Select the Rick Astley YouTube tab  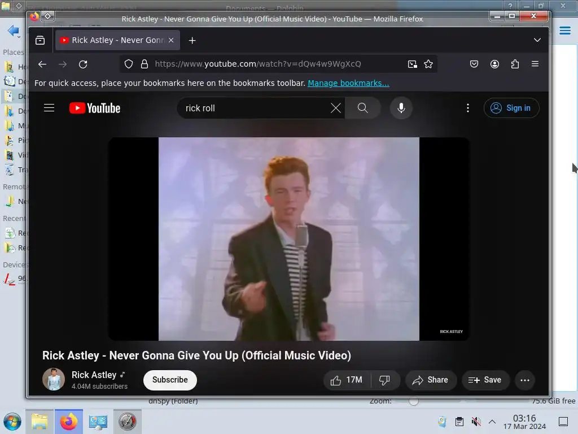pyautogui.click(x=117, y=40)
